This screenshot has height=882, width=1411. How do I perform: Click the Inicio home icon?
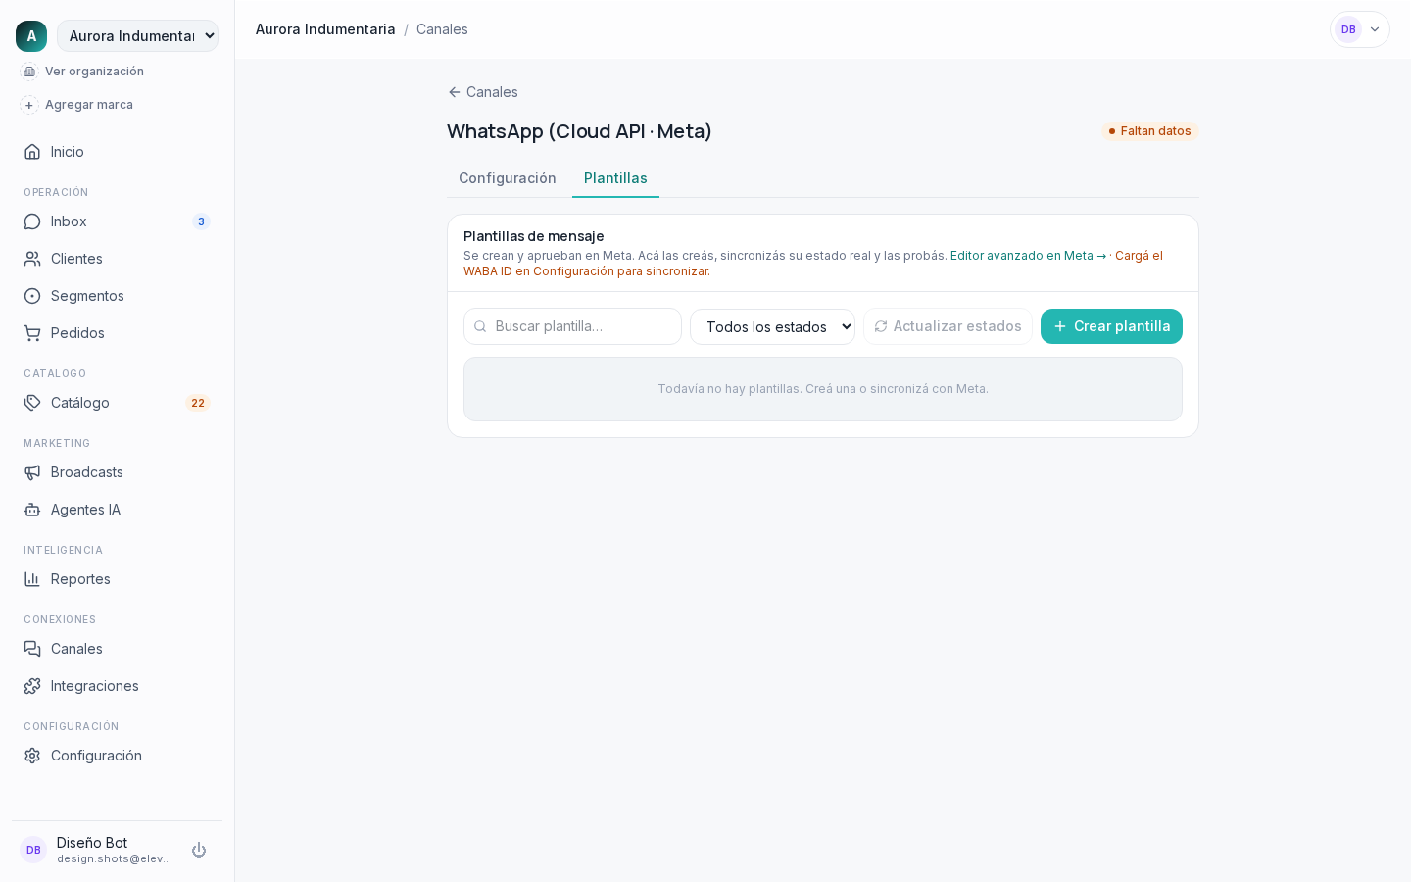coord(32,152)
